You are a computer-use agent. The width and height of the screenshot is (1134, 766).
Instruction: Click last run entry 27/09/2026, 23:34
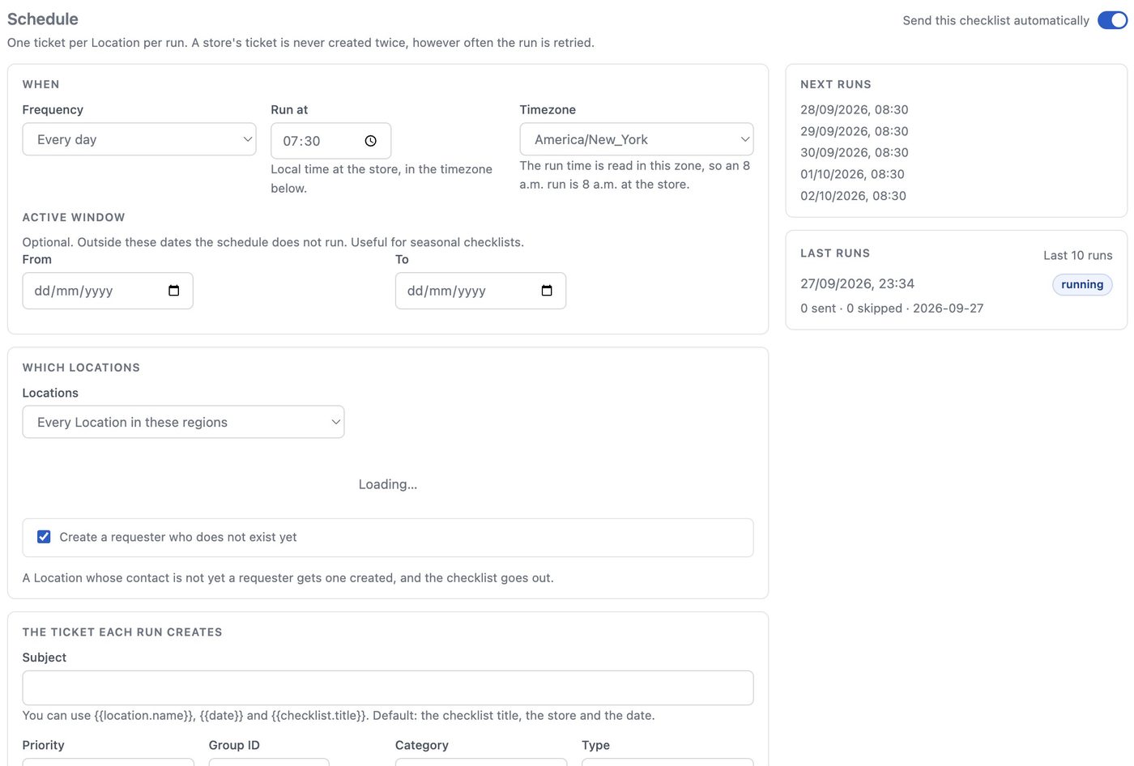pos(857,283)
